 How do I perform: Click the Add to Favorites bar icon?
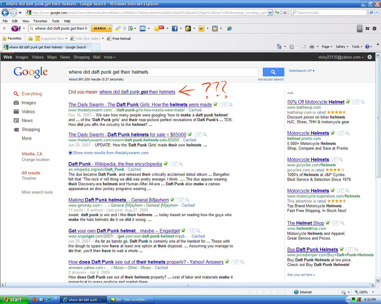click(30, 38)
